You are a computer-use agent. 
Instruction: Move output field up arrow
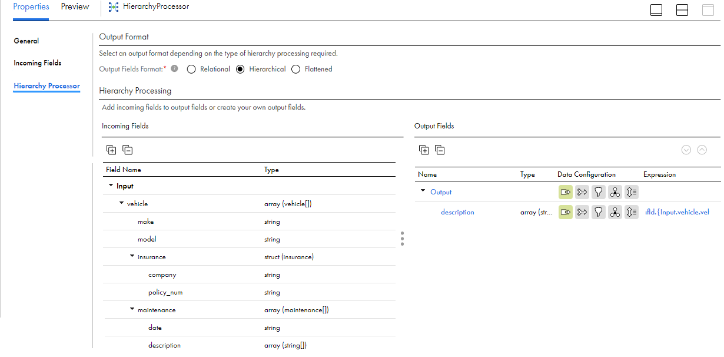[702, 150]
